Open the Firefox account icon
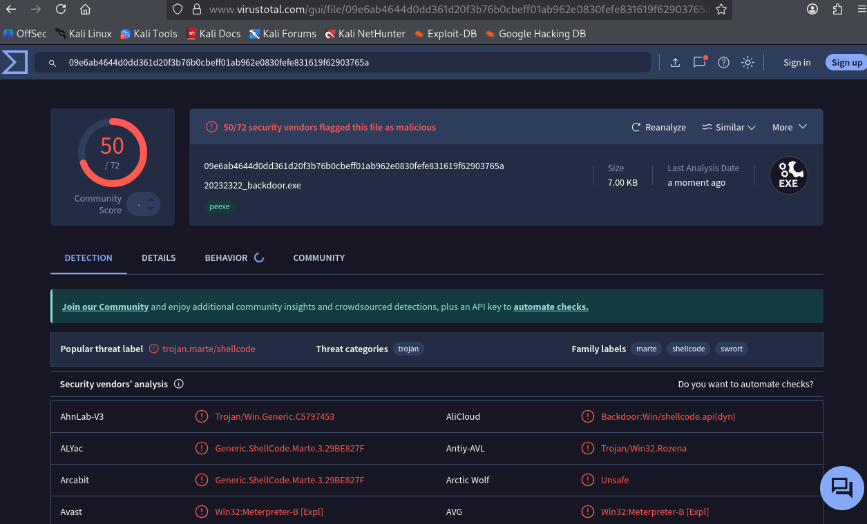This screenshot has width=867, height=524. pyautogui.click(x=812, y=10)
